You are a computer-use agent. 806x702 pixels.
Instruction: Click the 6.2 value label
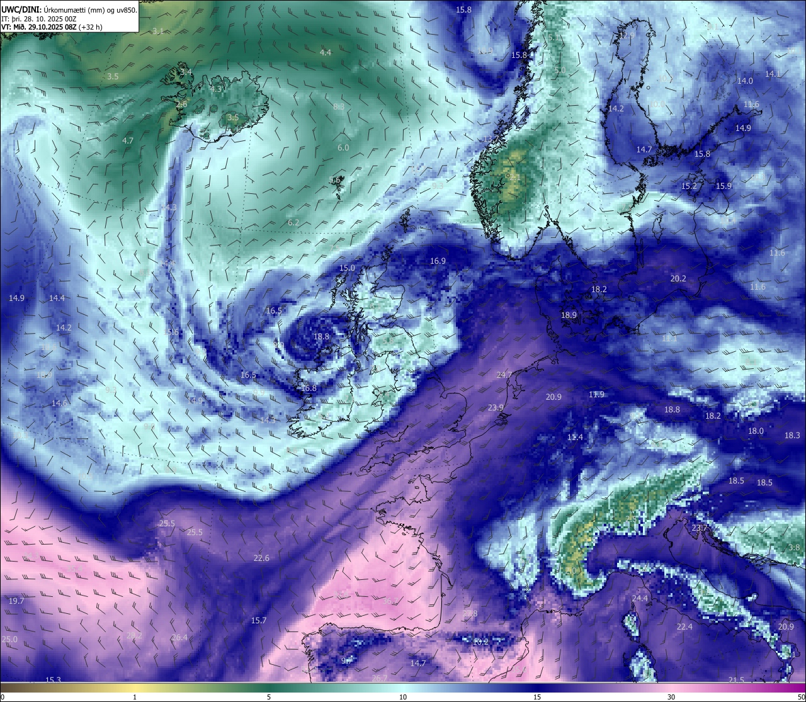293,222
